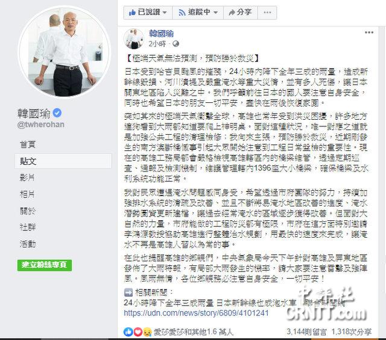Click the like reaction thumbs-up icon

(128, 332)
